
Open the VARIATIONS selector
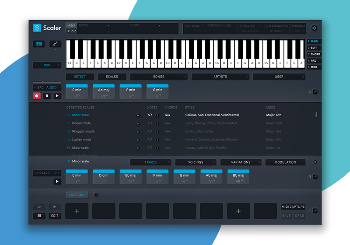click(241, 162)
